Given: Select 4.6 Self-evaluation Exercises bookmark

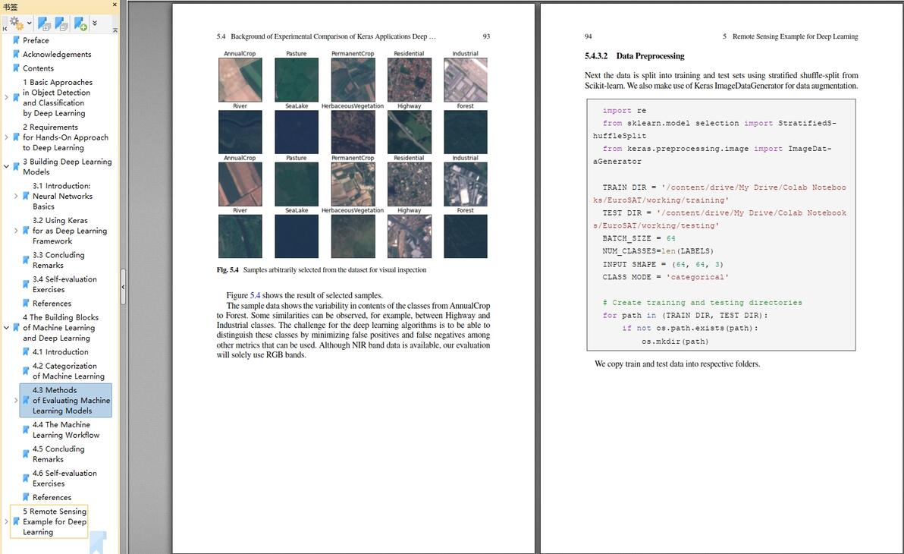Looking at the screenshot, I should click(64, 478).
